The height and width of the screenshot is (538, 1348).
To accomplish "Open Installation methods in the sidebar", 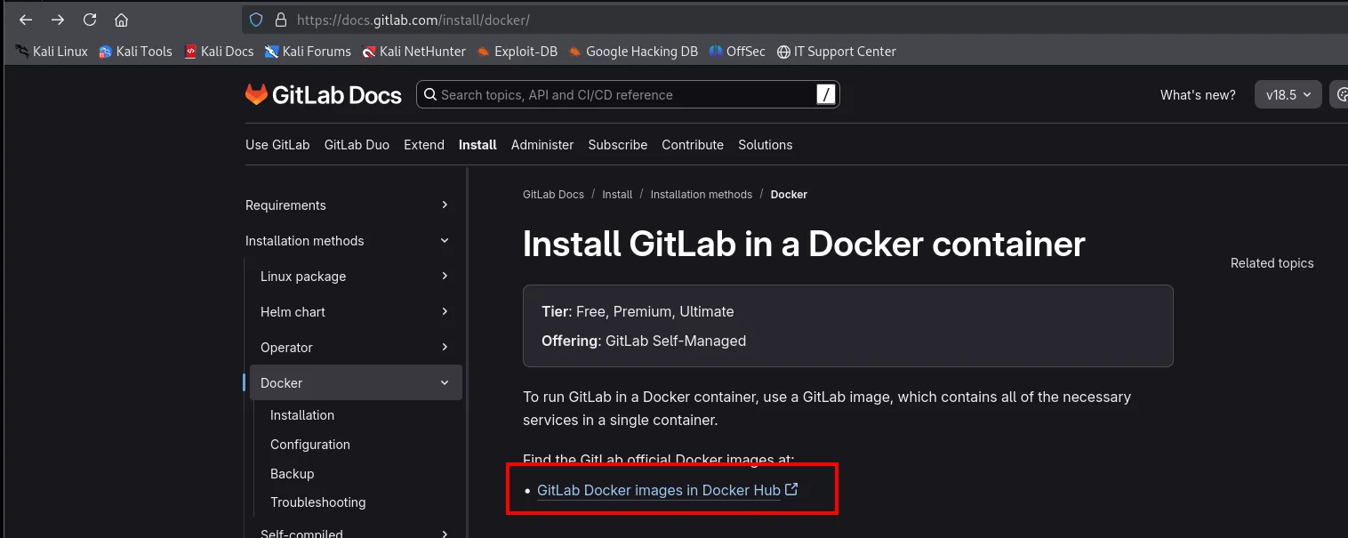I will pyautogui.click(x=305, y=241).
